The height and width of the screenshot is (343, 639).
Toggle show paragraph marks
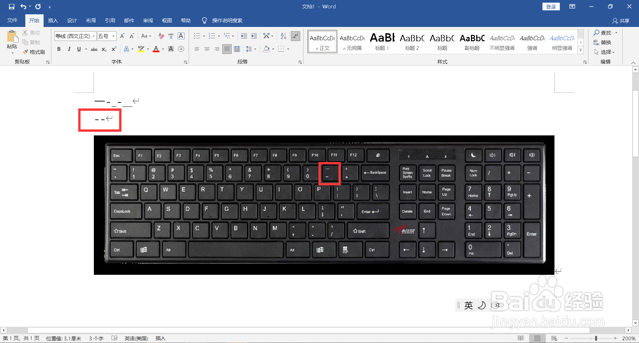296,36
